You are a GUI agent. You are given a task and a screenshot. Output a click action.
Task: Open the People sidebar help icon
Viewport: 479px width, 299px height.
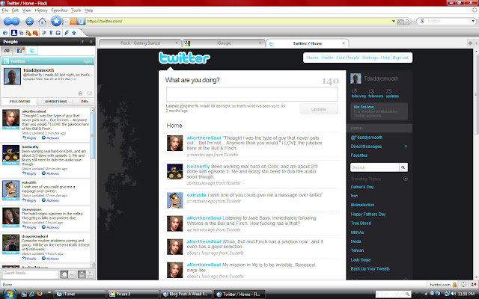click(82, 42)
